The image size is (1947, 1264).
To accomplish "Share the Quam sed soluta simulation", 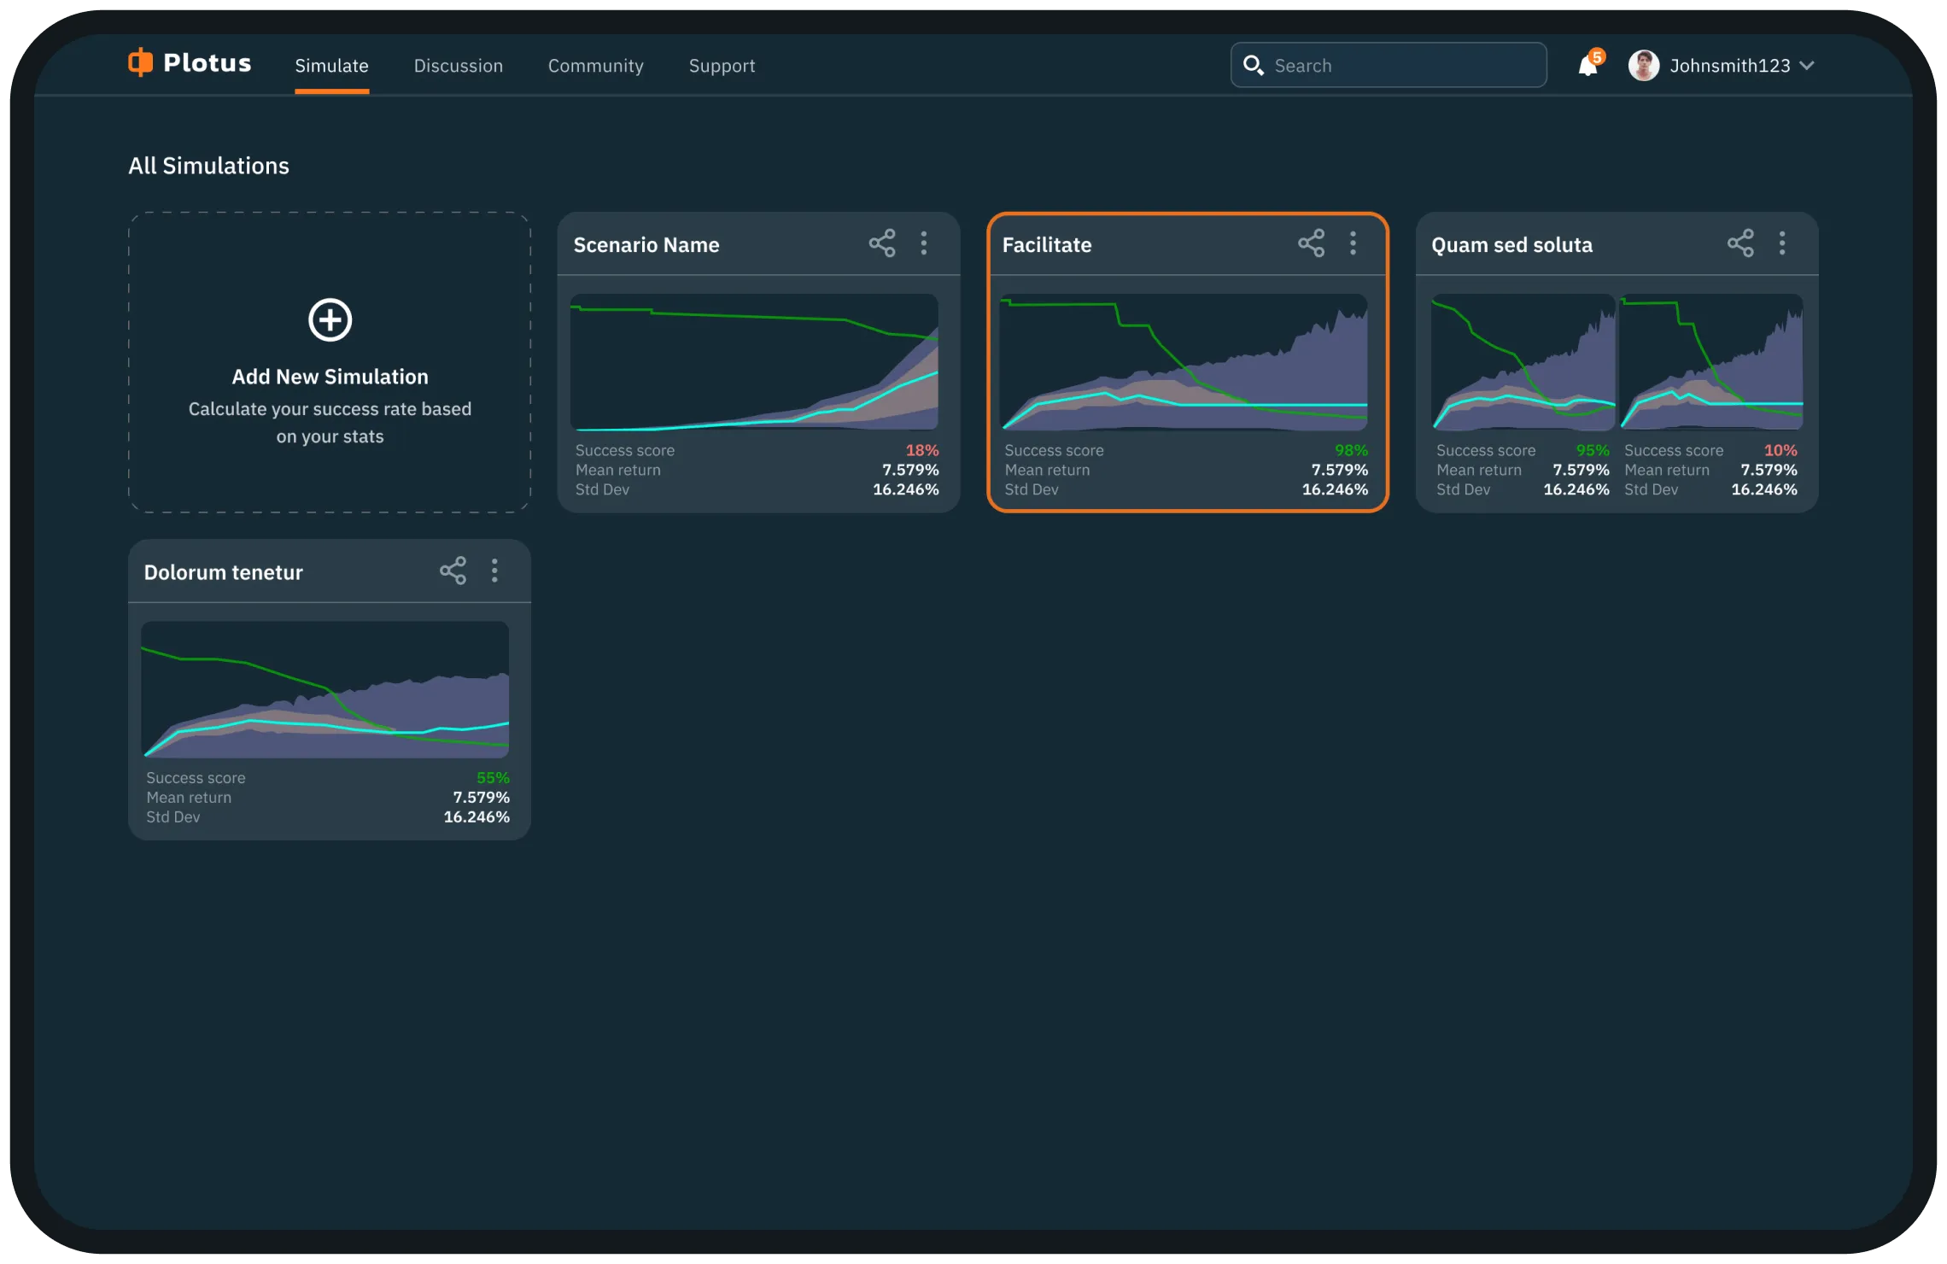I will (x=1740, y=243).
